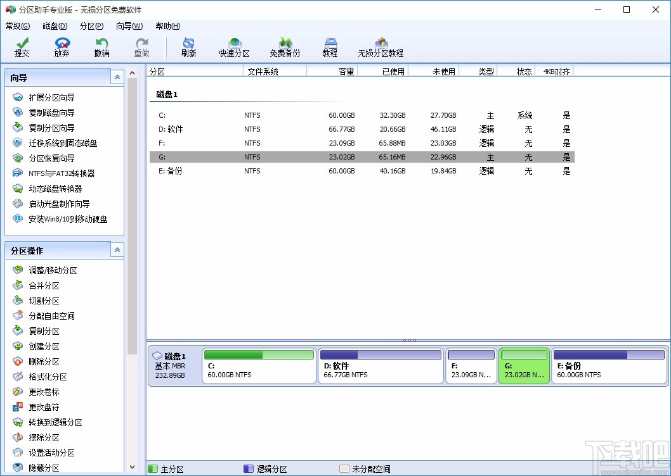
Task: Choose 更改盘符 operation
Action: pyautogui.click(x=44, y=407)
